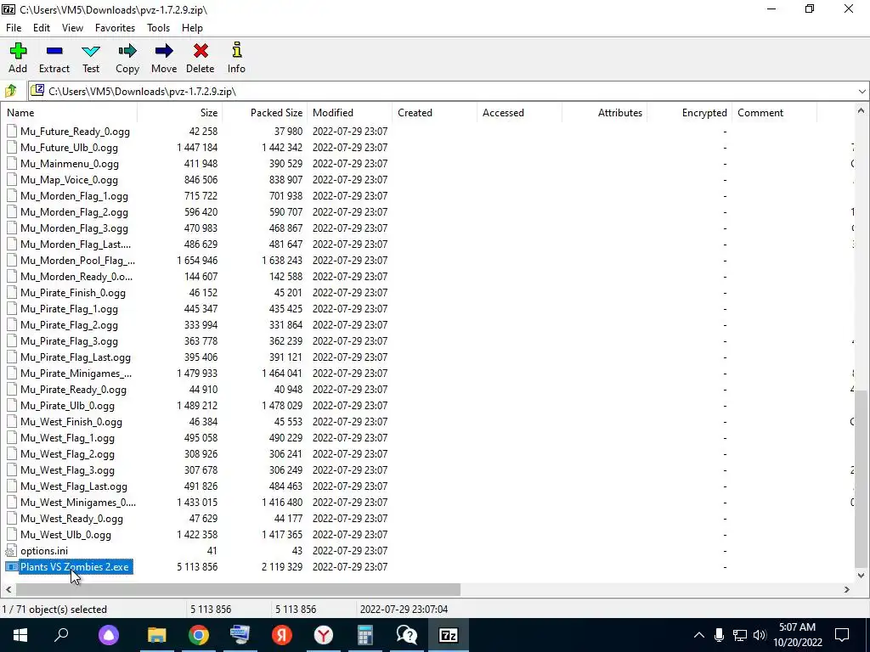Open the notification center icon
Screen dimensions: 870x652
pyautogui.click(x=842, y=635)
